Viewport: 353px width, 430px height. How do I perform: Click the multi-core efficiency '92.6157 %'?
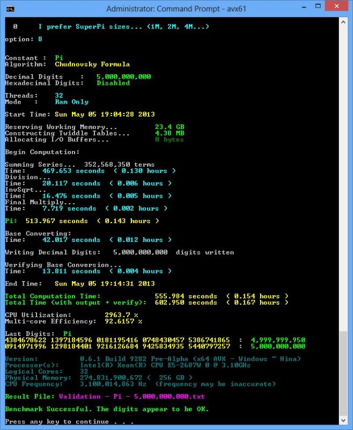click(x=124, y=321)
